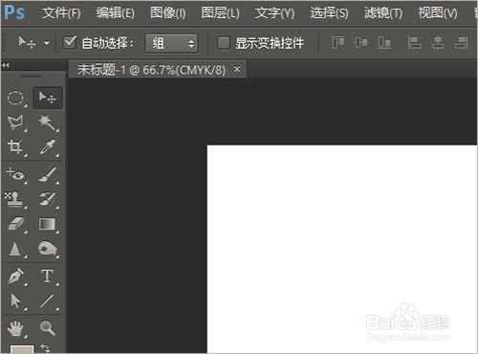Click the toolbox grip handle

(x=32, y=77)
